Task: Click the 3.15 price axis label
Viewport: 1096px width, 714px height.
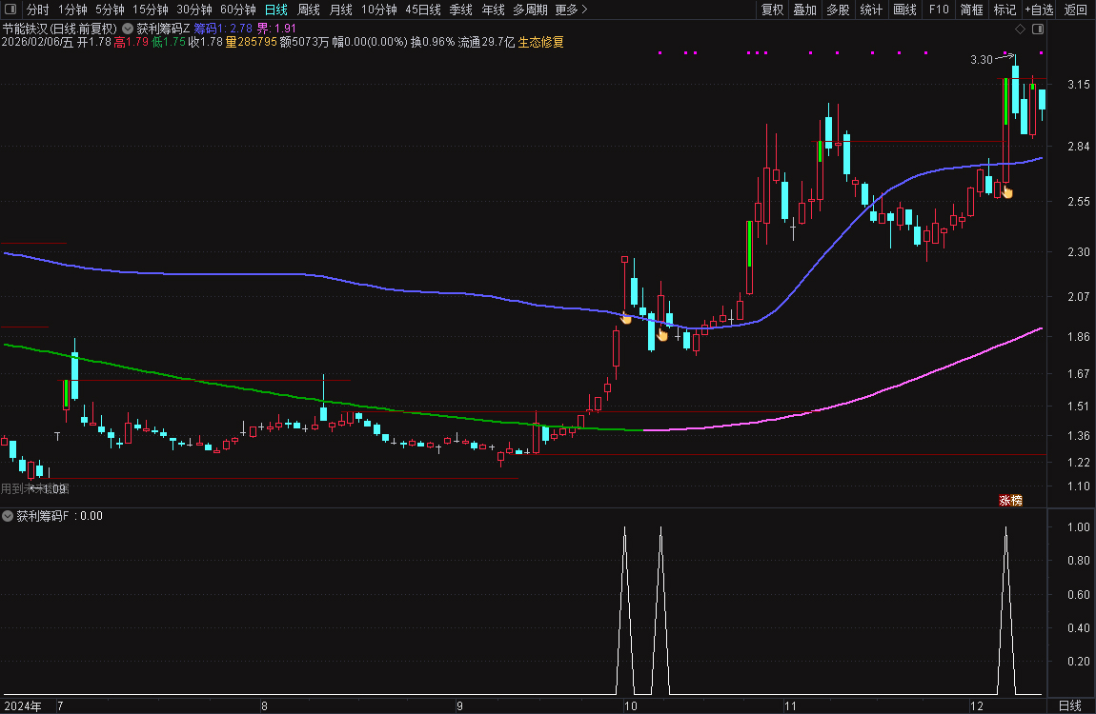Action: point(1079,85)
